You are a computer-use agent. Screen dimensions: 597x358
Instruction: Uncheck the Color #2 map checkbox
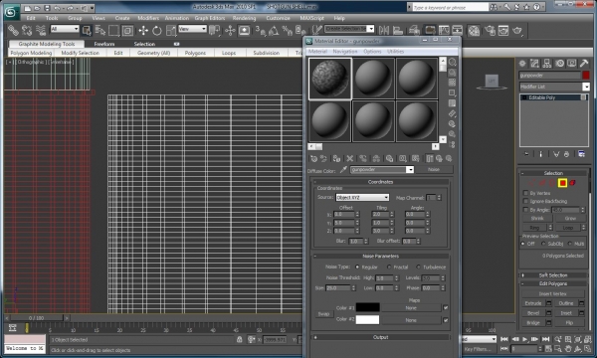click(x=446, y=320)
